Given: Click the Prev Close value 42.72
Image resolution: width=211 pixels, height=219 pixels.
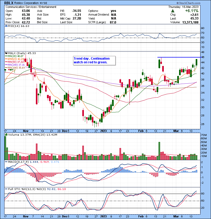Looking at the screenshot, I should (26, 22).
